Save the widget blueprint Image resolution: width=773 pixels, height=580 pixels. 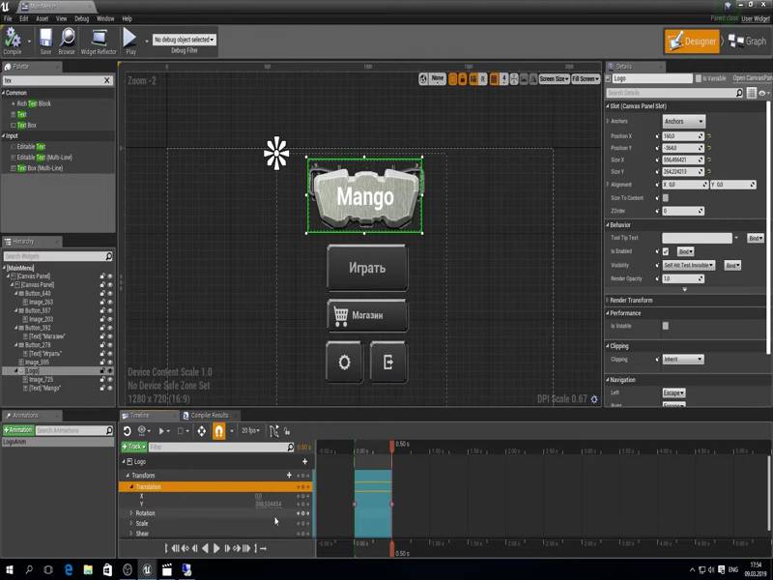45,39
